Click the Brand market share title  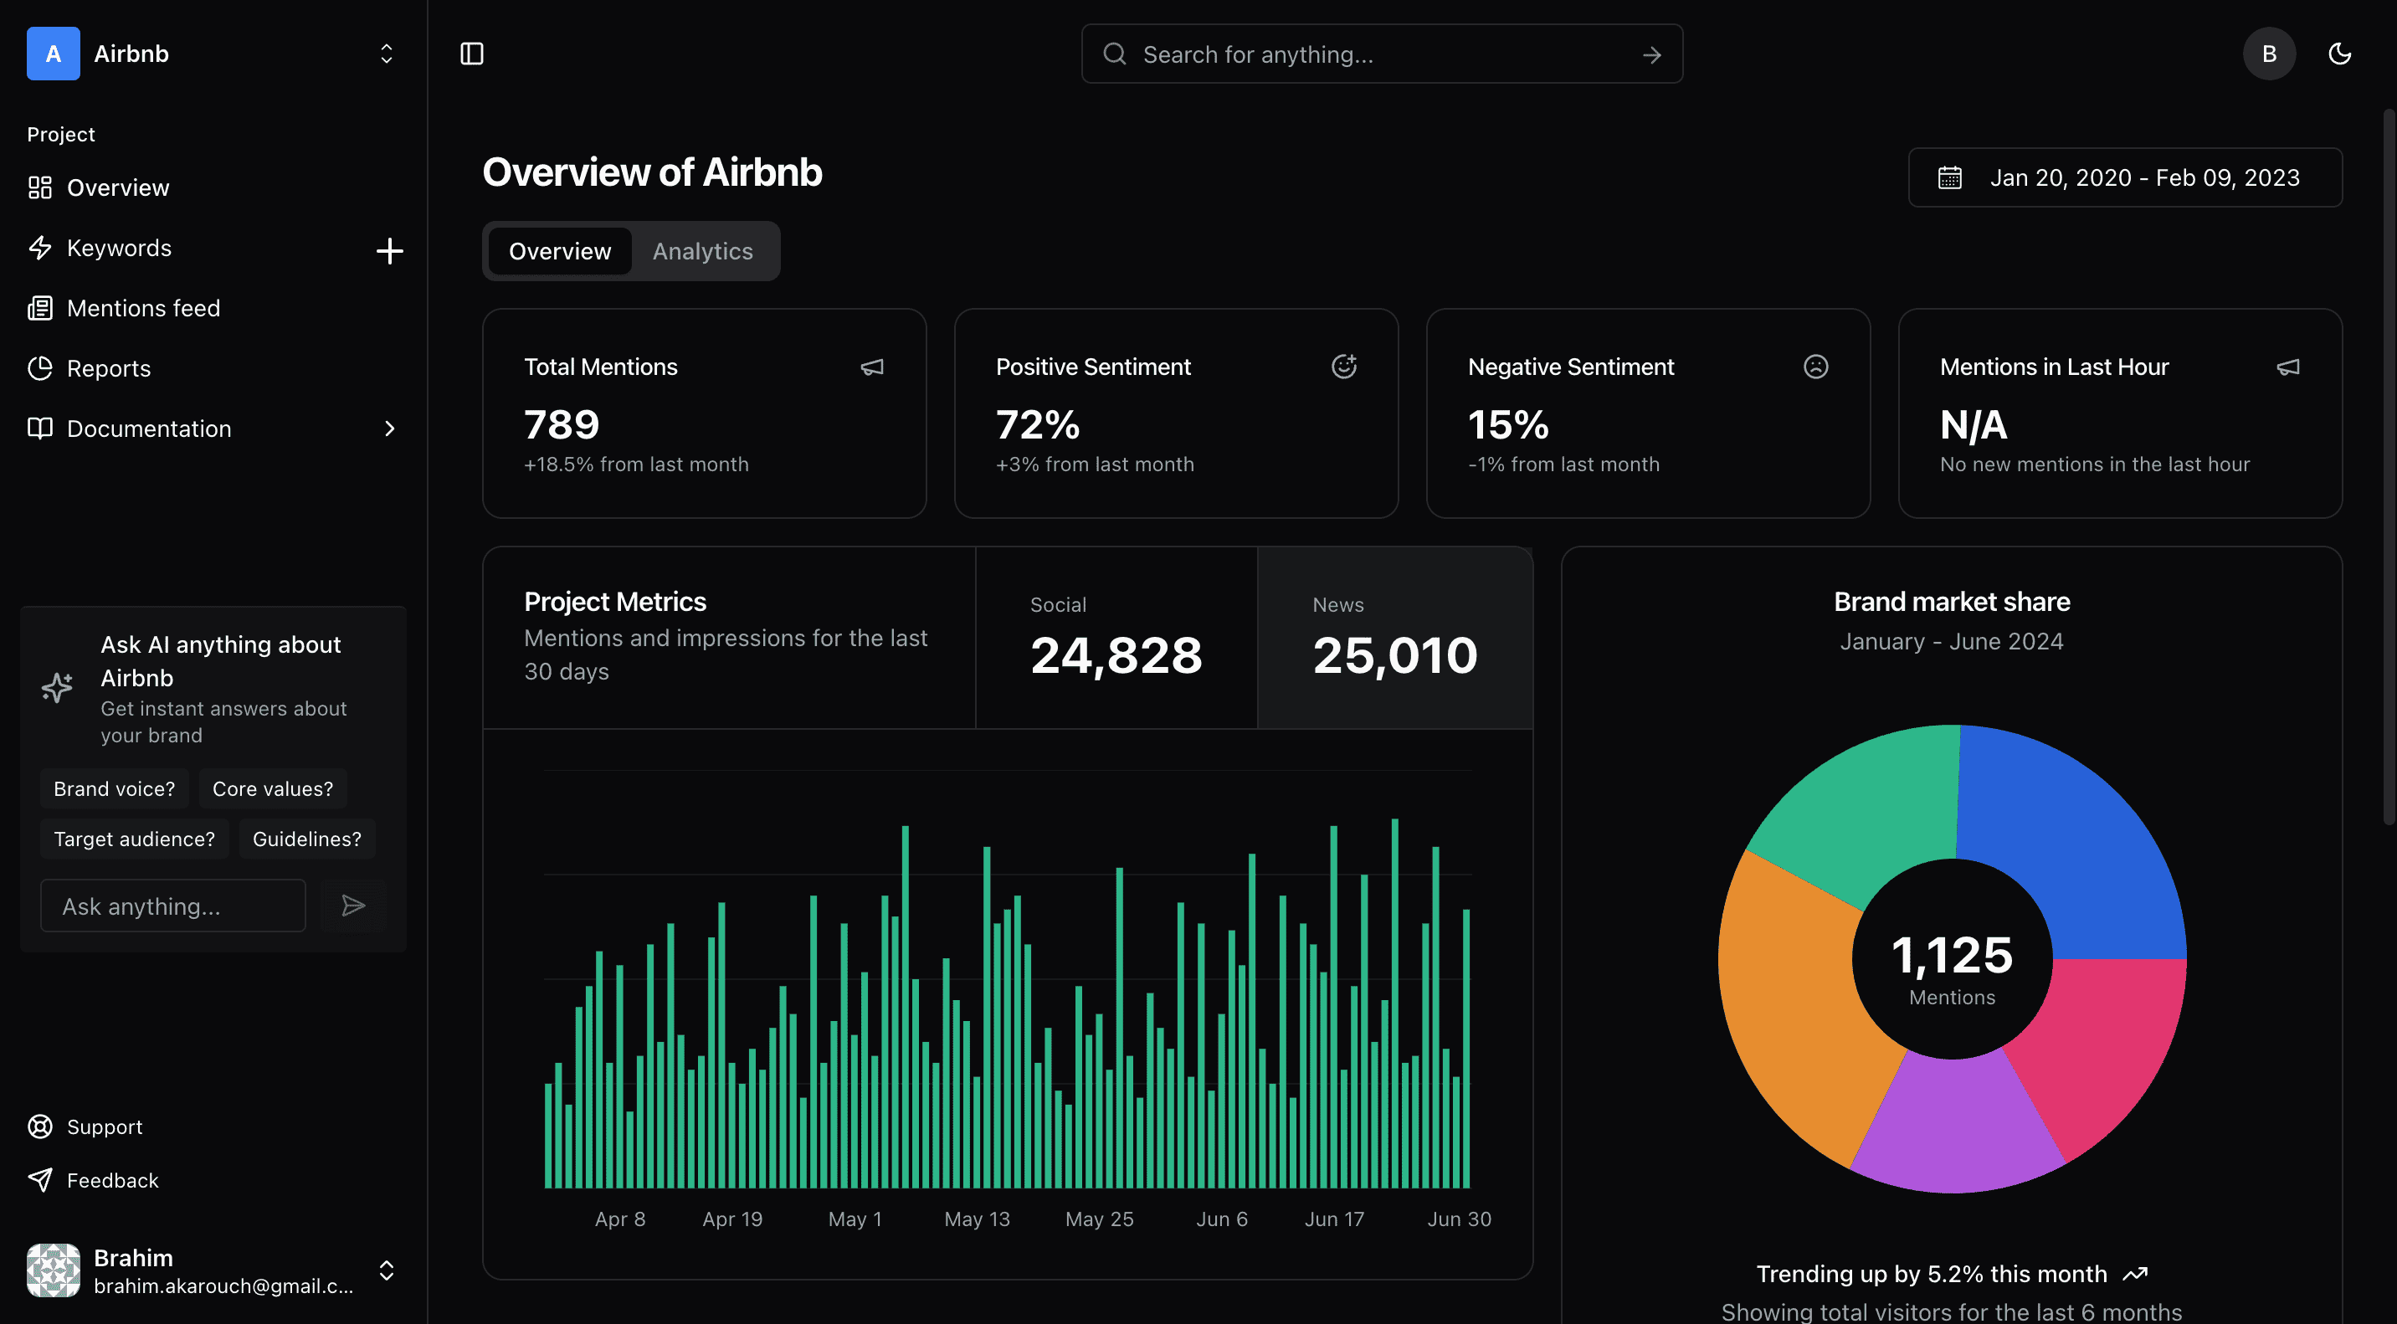[1951, 601]
